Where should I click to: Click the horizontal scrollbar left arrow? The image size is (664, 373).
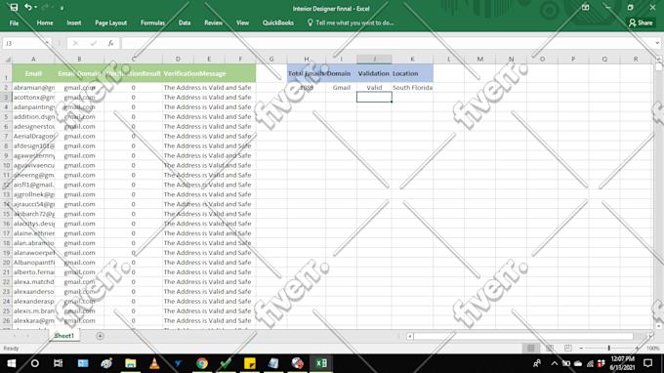coord(409,336)
